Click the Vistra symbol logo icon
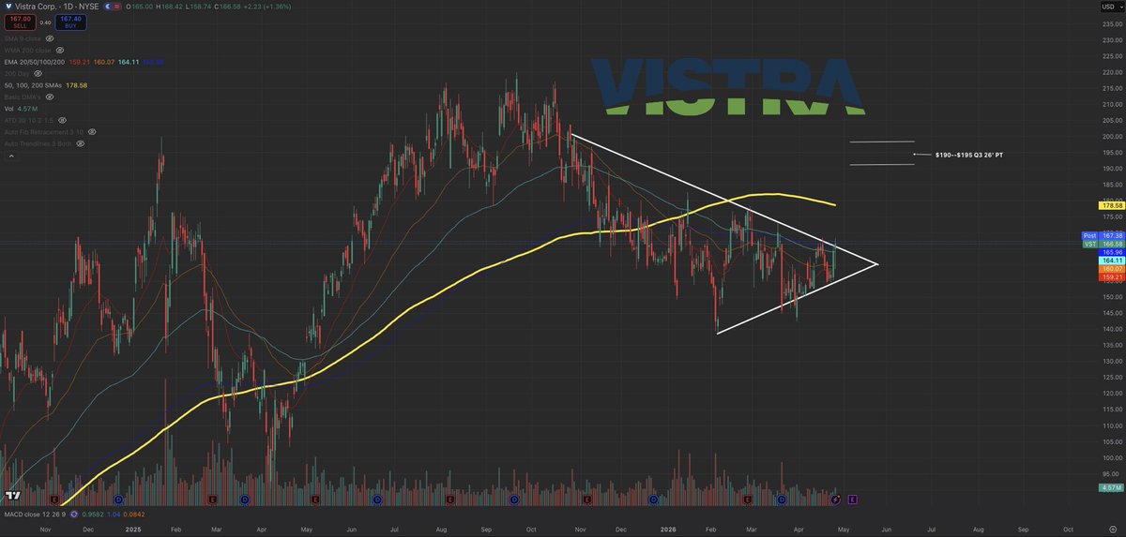Screen dimensions: 1126x537 point(9,7)
